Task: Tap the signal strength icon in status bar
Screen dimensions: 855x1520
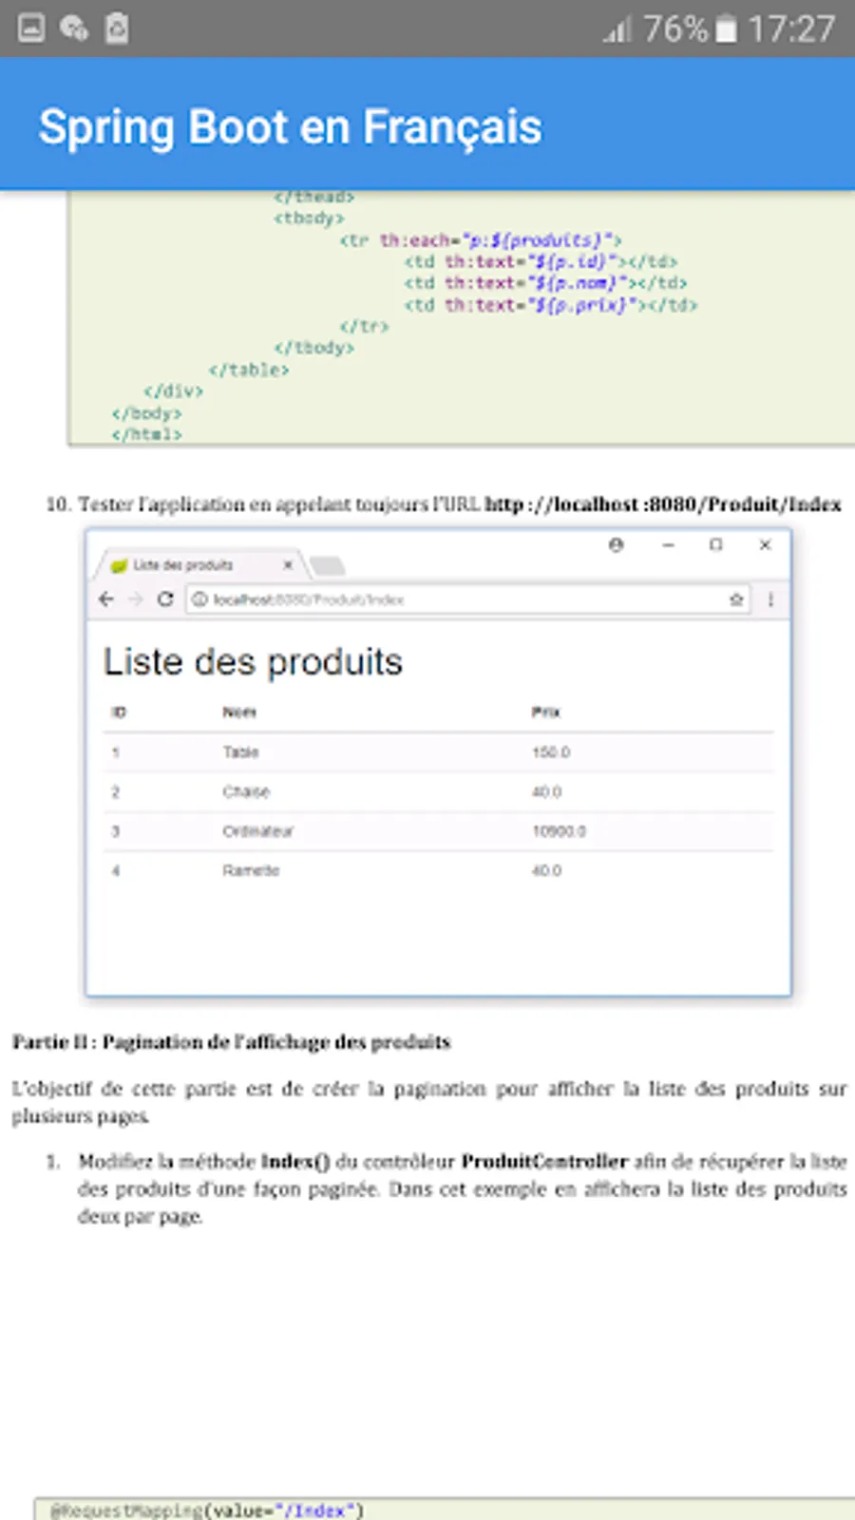Action: 617,30
